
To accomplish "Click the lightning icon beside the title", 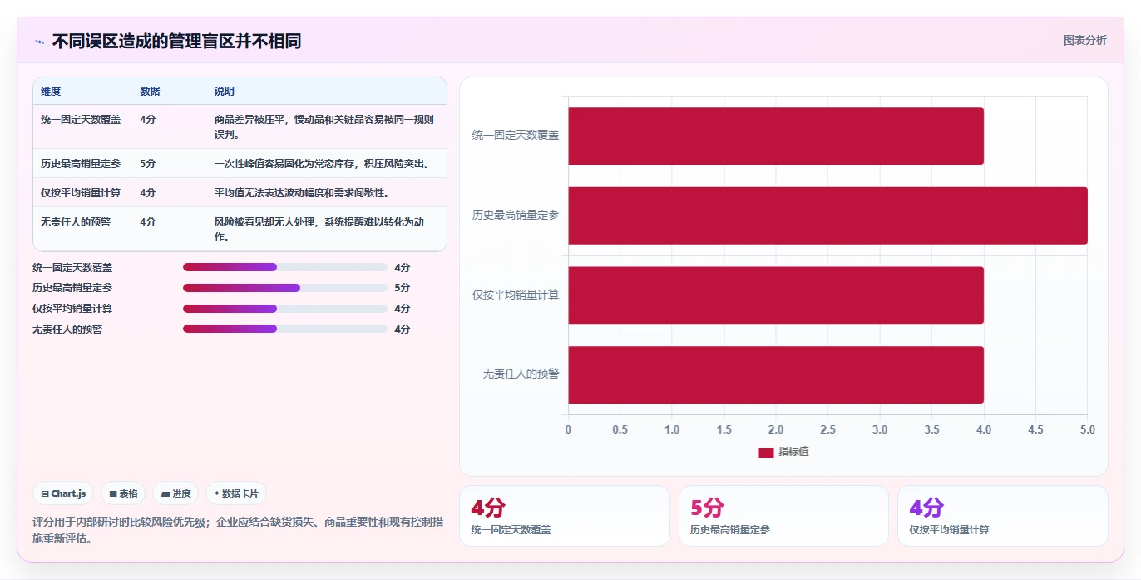I will tap(39, 42).
